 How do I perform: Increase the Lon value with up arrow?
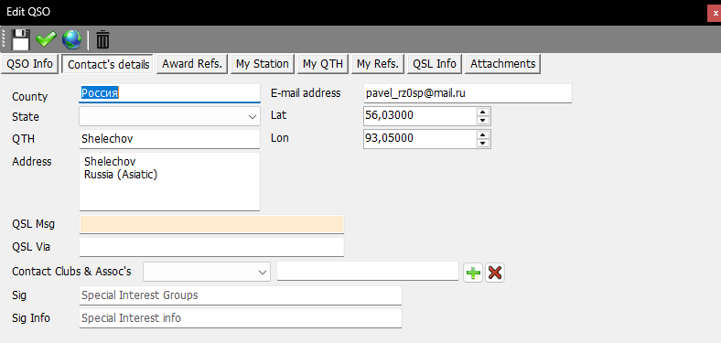[x=482, y=134]
